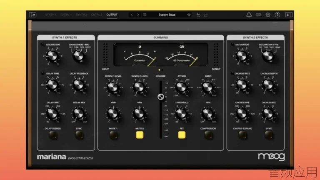
Task: Click the redo arrow icon
Action: click(x=206, y=15)
